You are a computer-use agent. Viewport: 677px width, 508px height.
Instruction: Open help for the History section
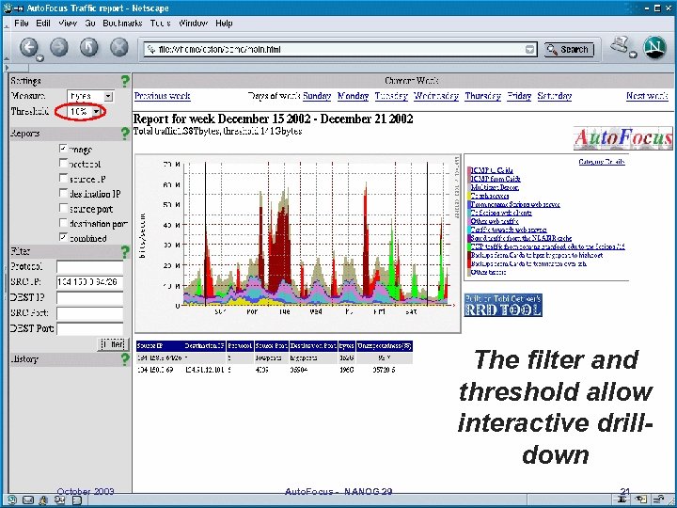[125, 358]
